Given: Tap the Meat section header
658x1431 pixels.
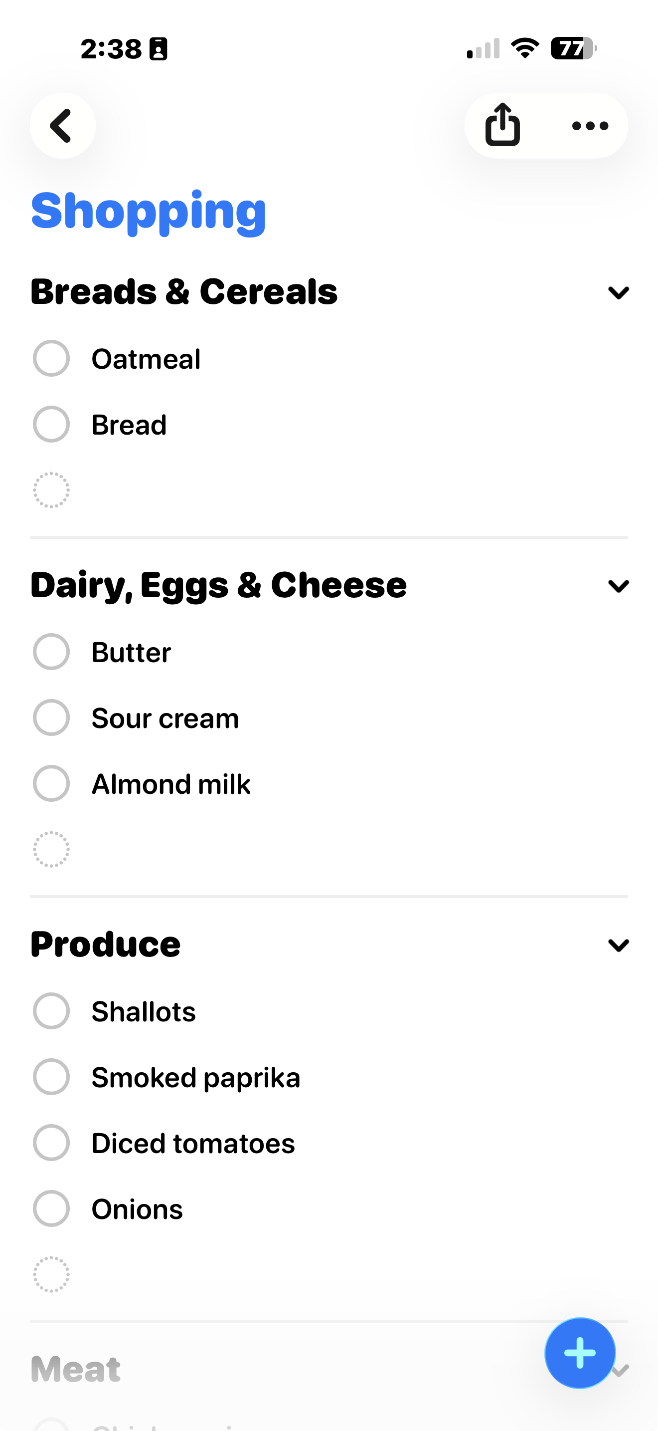Looking at the screenshot, I should point(76,1369).
